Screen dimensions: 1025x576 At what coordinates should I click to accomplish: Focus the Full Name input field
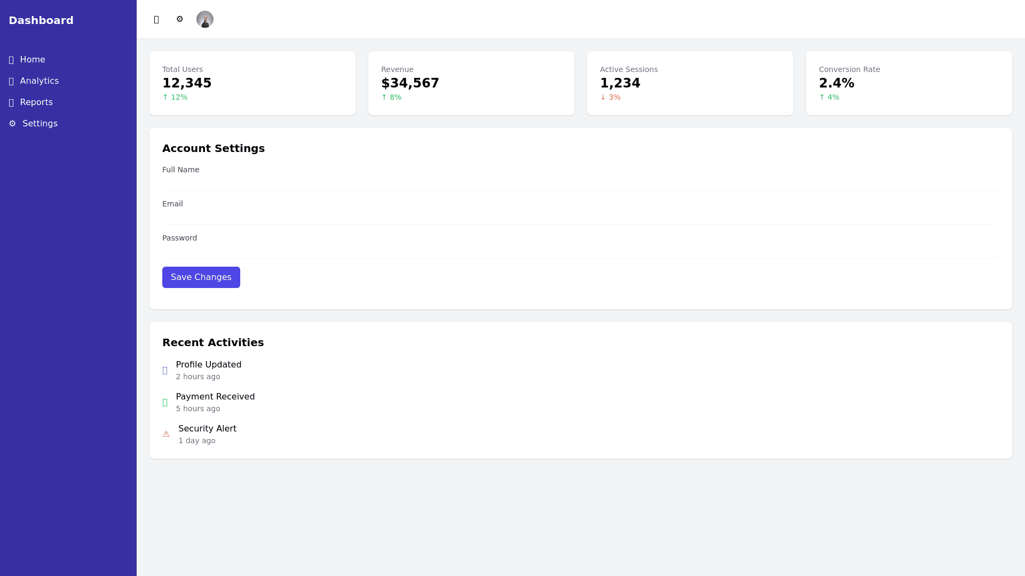[580, 183]
